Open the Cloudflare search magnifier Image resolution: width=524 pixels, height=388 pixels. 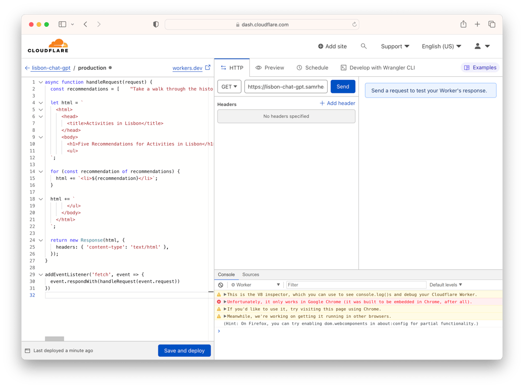point(364,46)
